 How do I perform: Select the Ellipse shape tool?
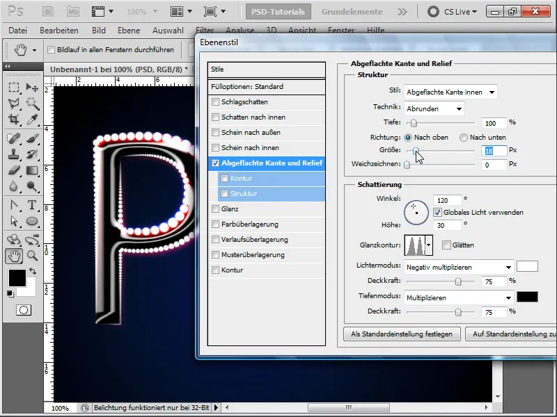[x=32, y=221]
